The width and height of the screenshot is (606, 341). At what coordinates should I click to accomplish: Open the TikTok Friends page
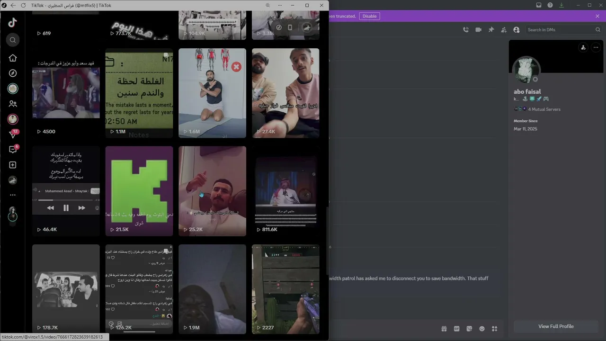13,104
